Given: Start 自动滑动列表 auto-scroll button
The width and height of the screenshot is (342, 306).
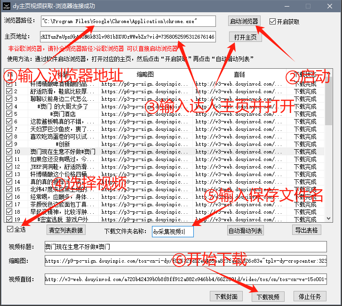Looking at the screenshot, I should coord(245,231).
